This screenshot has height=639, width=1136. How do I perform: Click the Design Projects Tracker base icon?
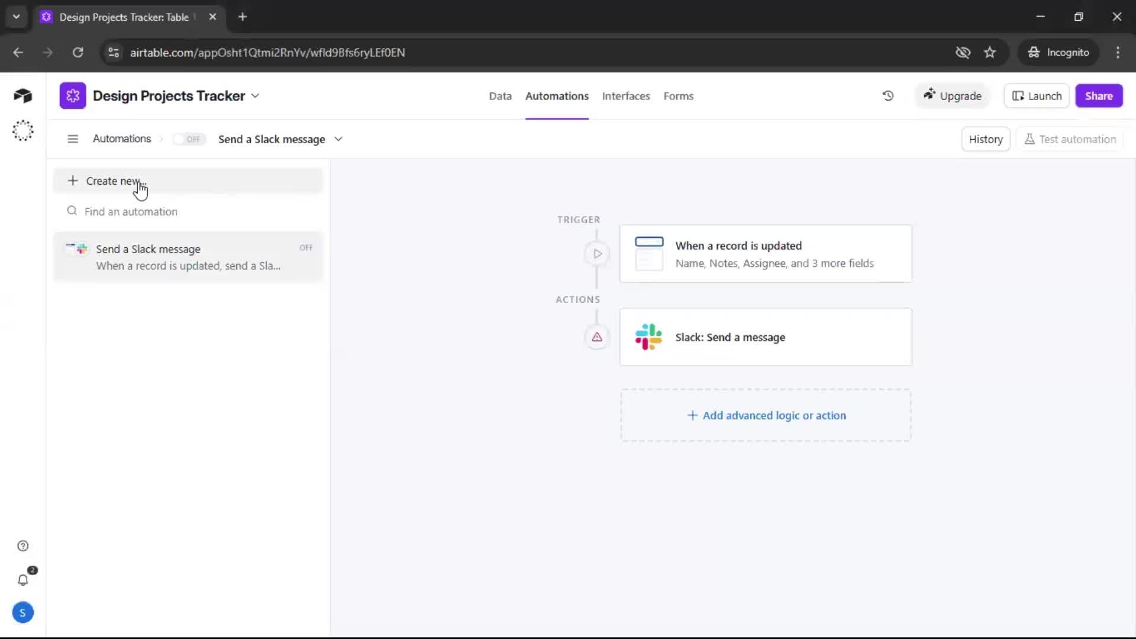[73, 96]
